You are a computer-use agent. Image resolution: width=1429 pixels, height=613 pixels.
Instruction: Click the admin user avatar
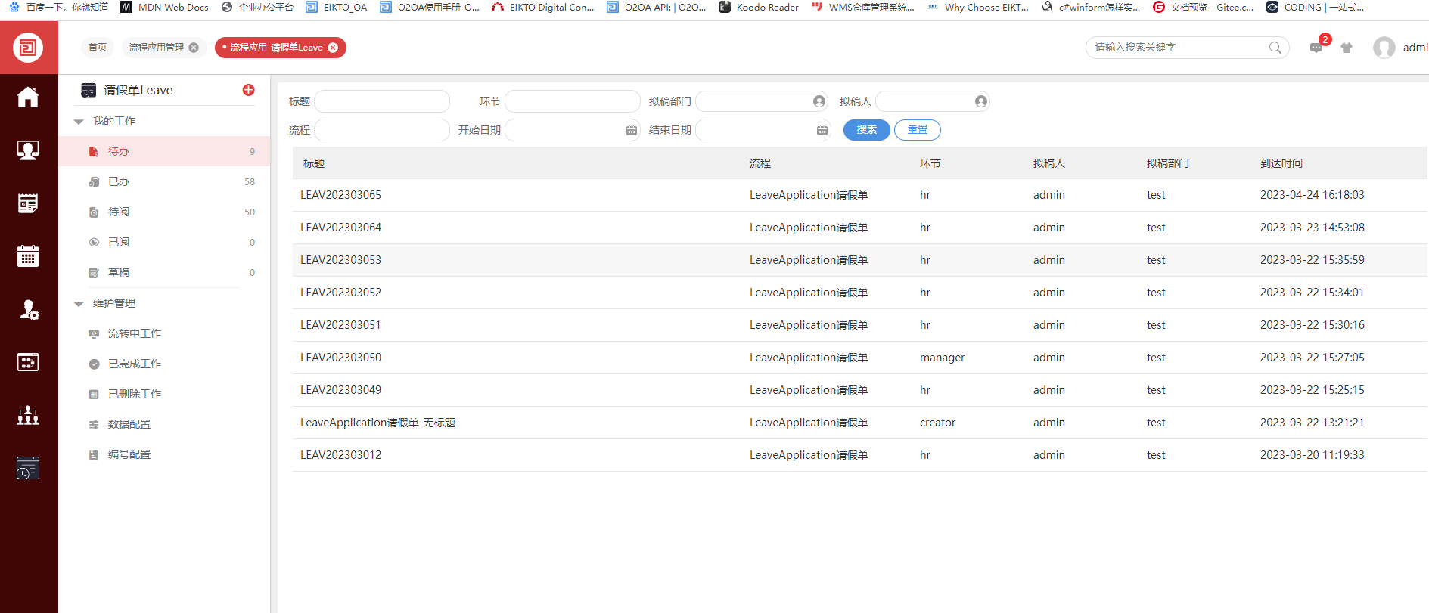point(1384,48)
